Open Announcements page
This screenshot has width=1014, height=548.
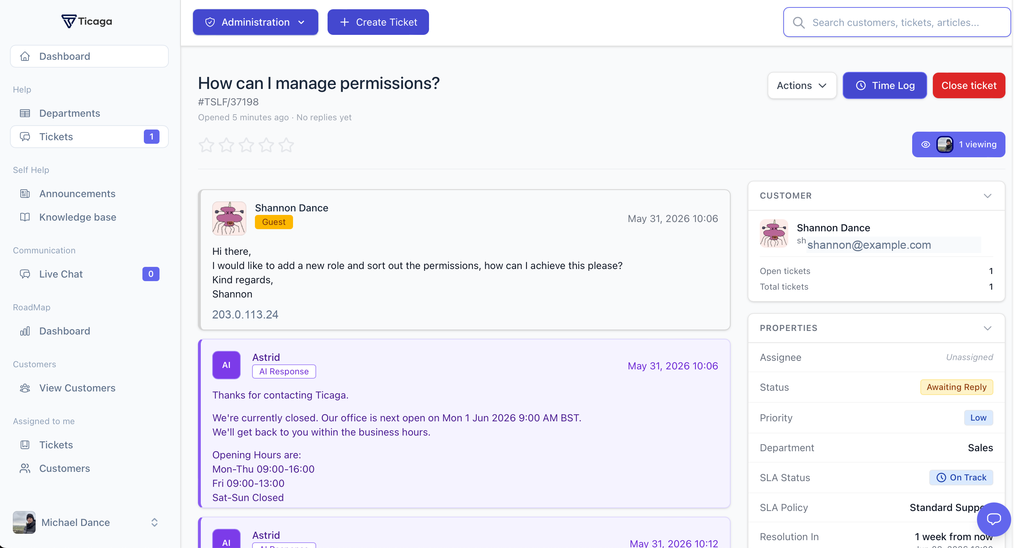(89, 194)
